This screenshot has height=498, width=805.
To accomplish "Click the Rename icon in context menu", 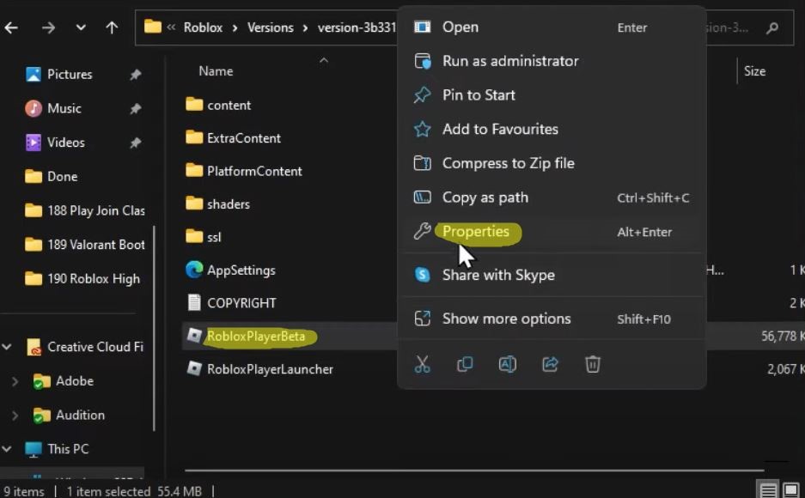I will (x=507, y=364).
